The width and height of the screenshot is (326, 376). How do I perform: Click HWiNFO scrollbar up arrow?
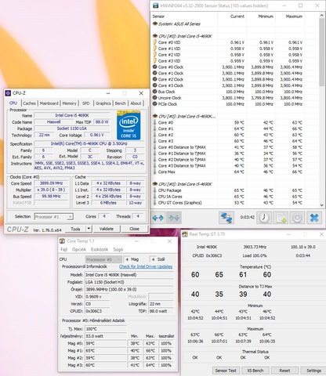(x=321, y=16)
